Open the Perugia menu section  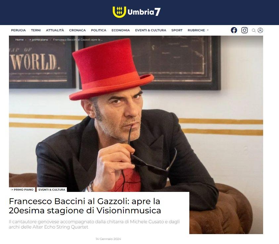(x=18, y=30)
